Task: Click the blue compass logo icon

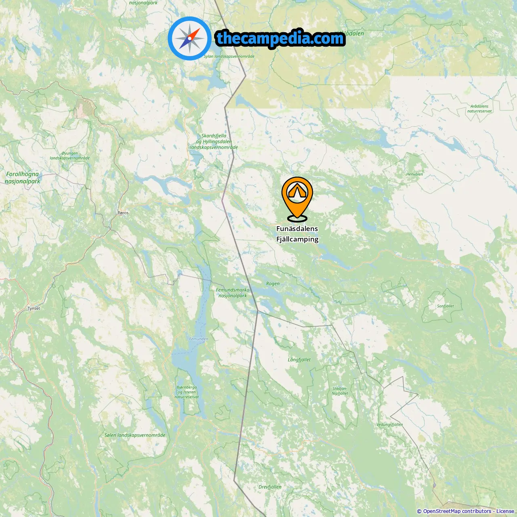Action: pyautogui.click(x=189, y=38)
